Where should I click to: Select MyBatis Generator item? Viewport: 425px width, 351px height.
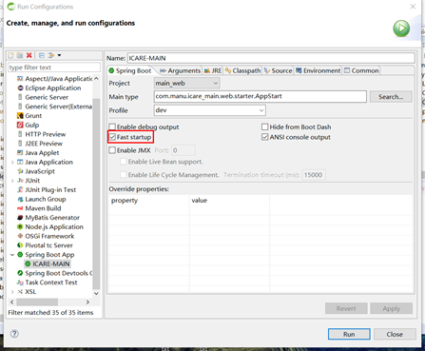[52, 218]
